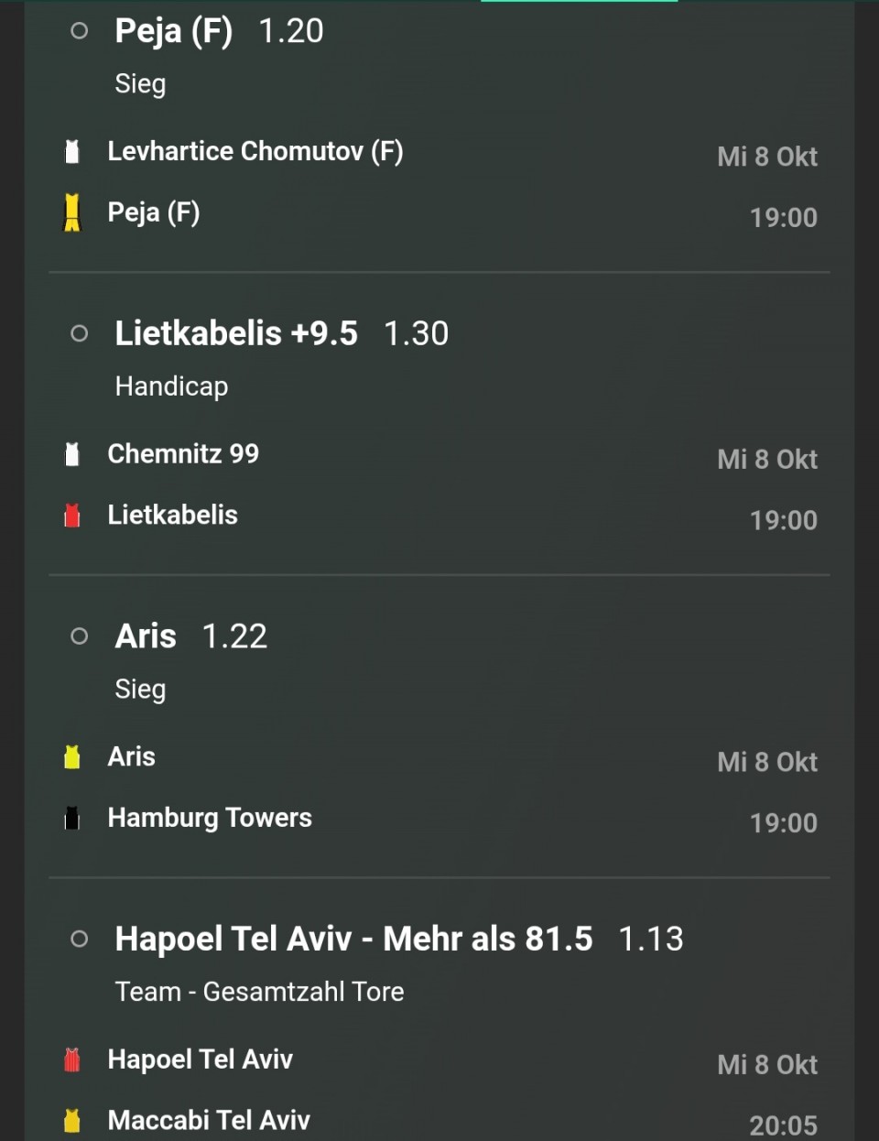Click the white jersey icon beside Levhartice Chomutov
Image resolution: width=879 pixels, height=1141 pixels.
72,151
